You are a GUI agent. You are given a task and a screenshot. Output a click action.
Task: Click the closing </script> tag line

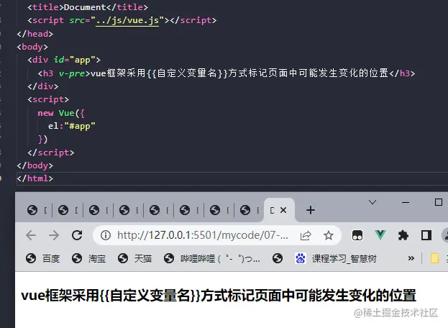click(50, 152)
